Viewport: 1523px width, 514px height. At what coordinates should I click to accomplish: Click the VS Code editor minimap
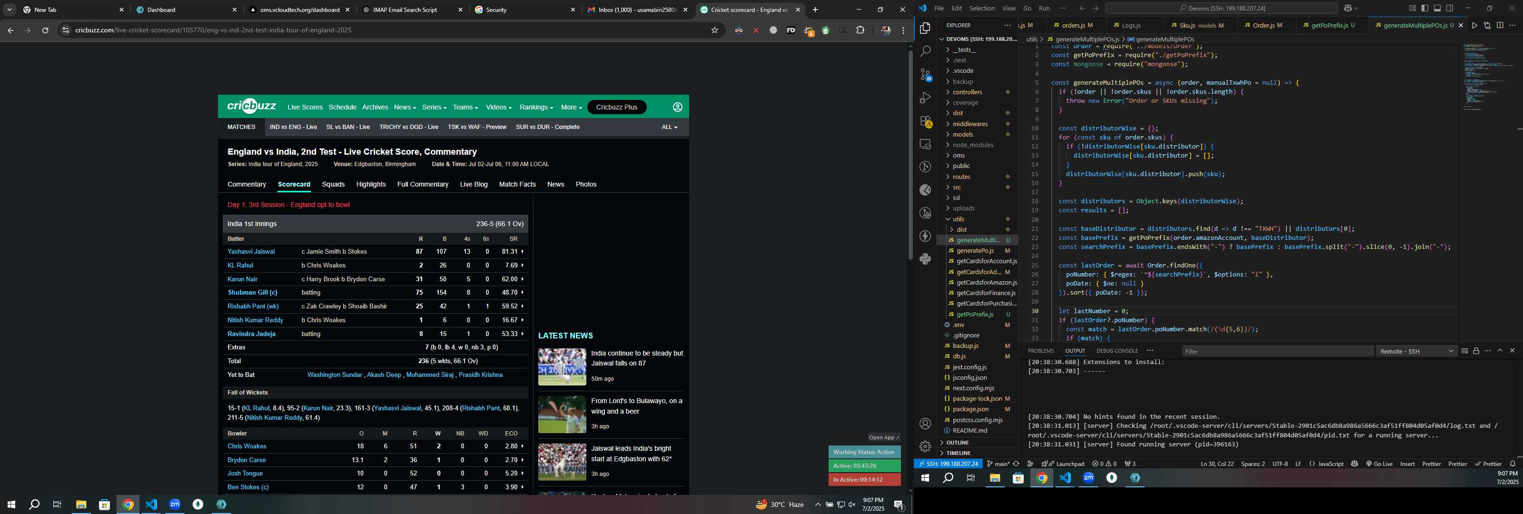[x=1489, y=77]
